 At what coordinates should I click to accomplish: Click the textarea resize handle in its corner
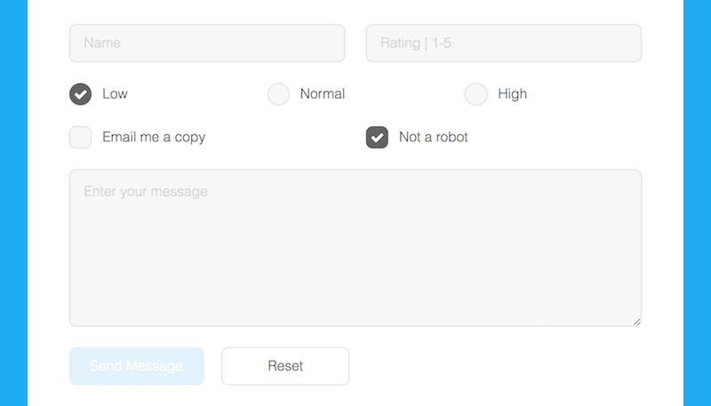pos(636,322)
